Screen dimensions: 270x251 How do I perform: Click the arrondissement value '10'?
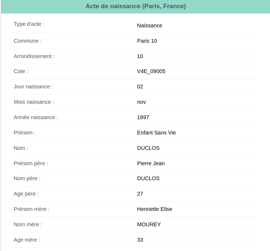(140, 56)
